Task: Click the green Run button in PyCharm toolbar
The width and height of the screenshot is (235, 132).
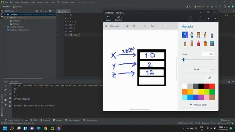Action: coord(208,7)
